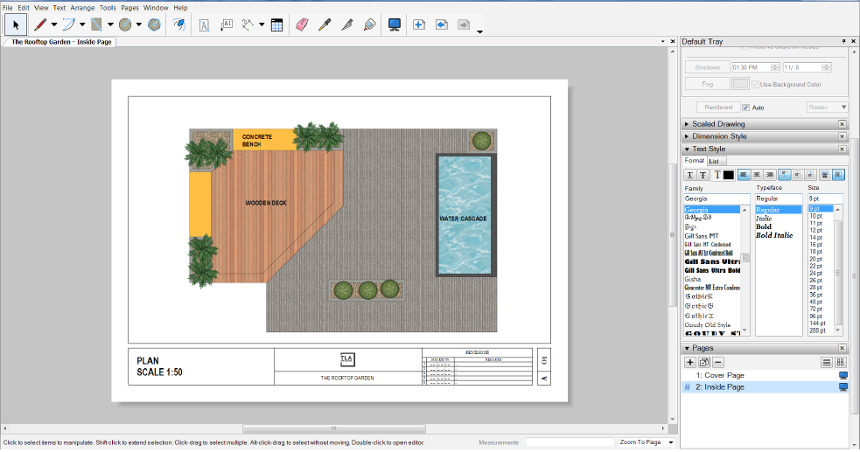Open Rectangle tool dropdown arrow
Screen dimensions: 860x452
click(x=110, y=24)
